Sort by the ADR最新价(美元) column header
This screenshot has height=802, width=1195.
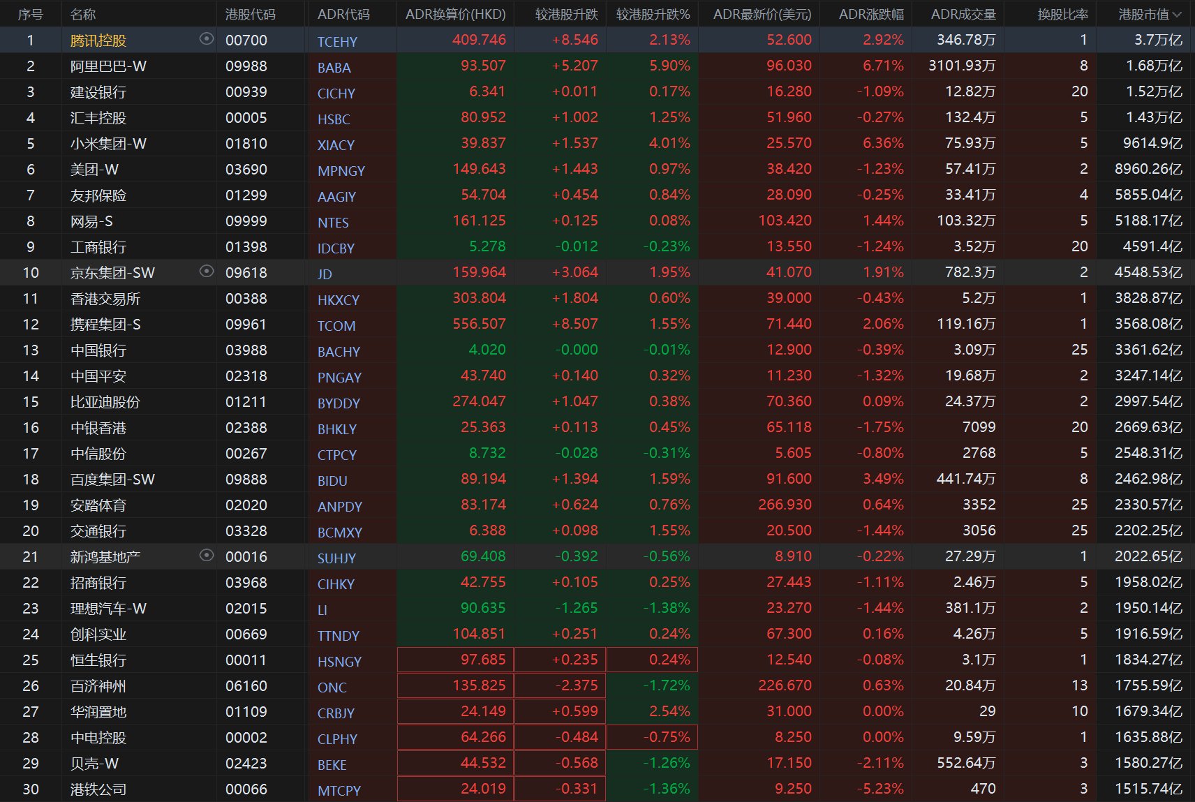[x=762, y=14]
